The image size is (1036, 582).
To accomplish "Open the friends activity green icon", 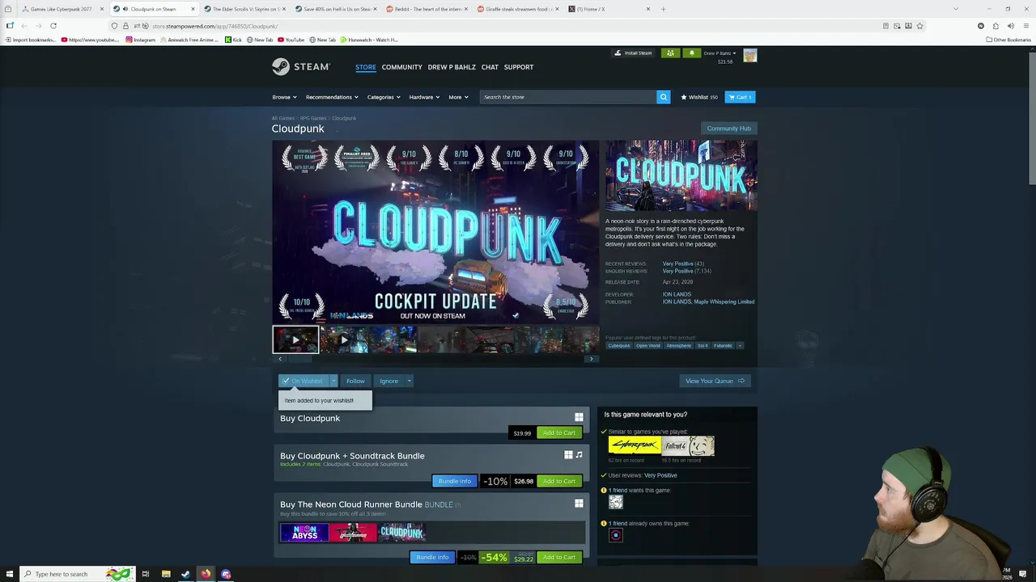I will pos(670,53).
